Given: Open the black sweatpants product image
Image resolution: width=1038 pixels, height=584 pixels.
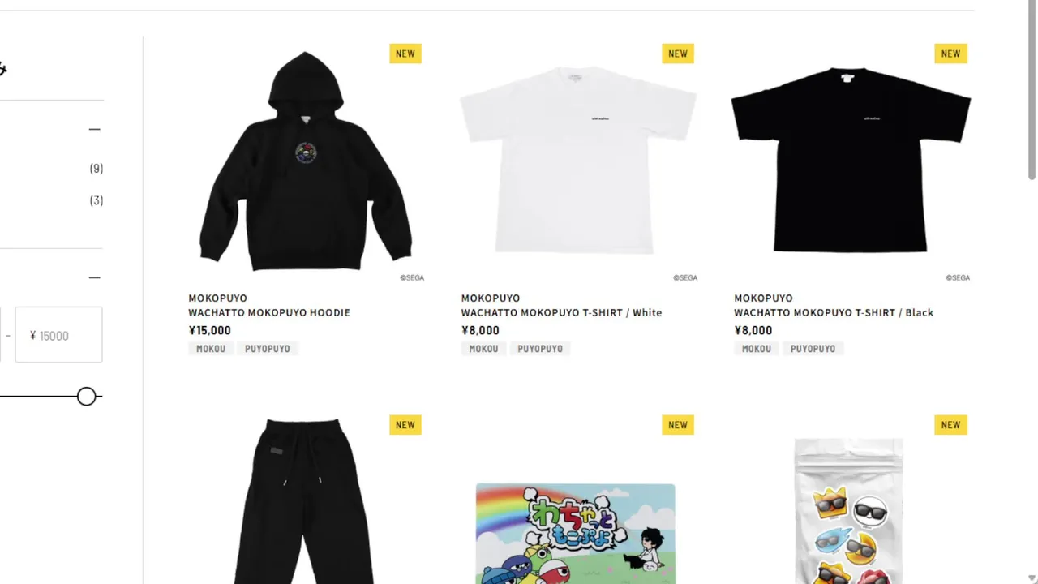Looking at the screenshot, I should tap(306, 497).
